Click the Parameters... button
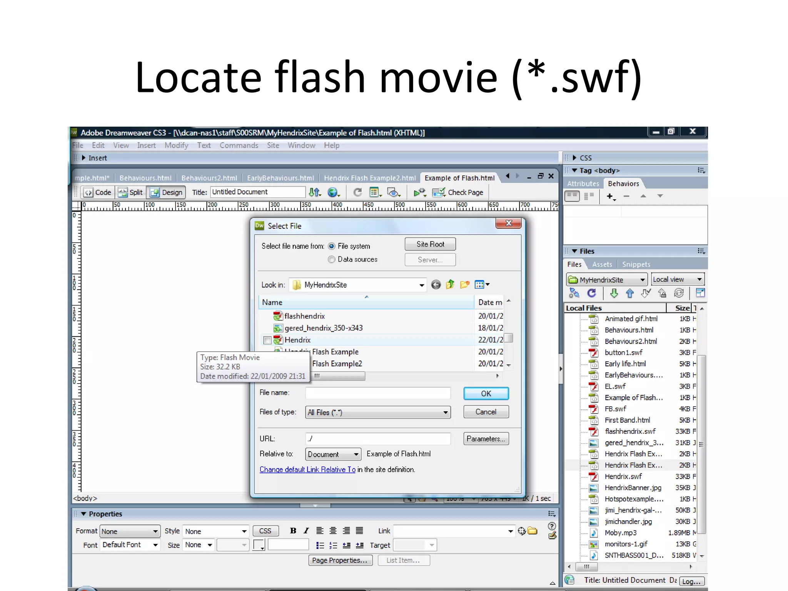 click(486, 439)
